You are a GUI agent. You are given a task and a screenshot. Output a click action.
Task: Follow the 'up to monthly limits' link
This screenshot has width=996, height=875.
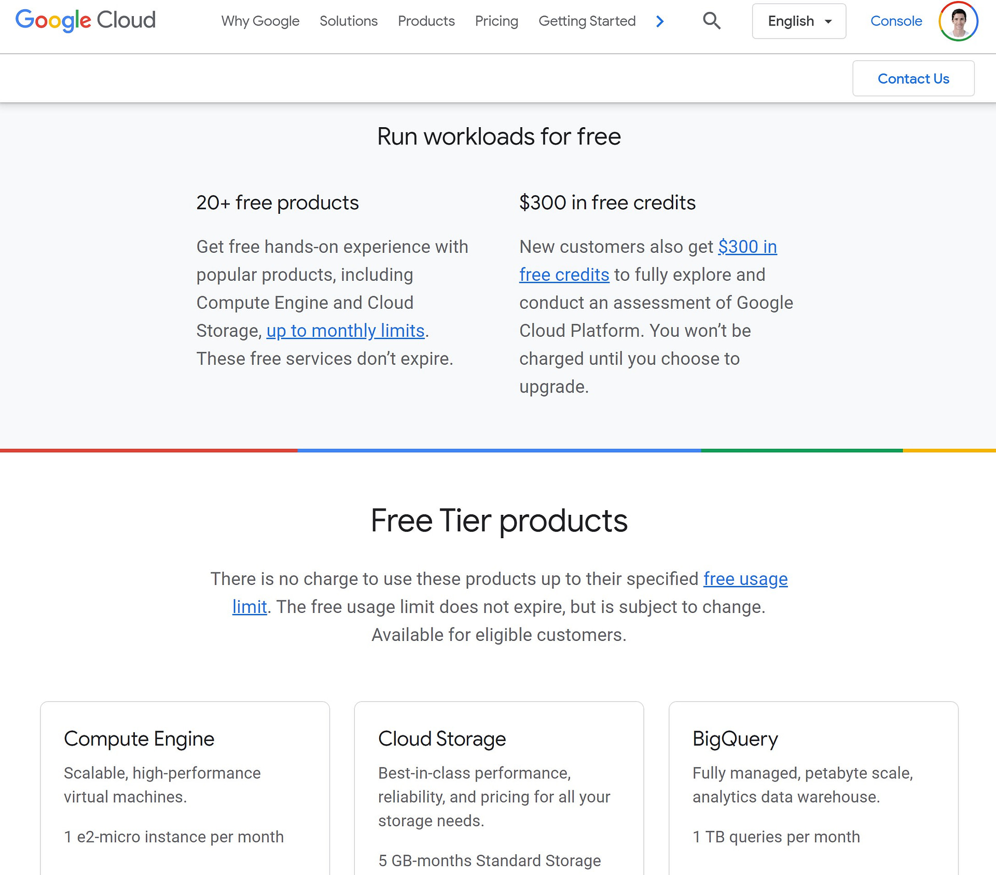345,331
